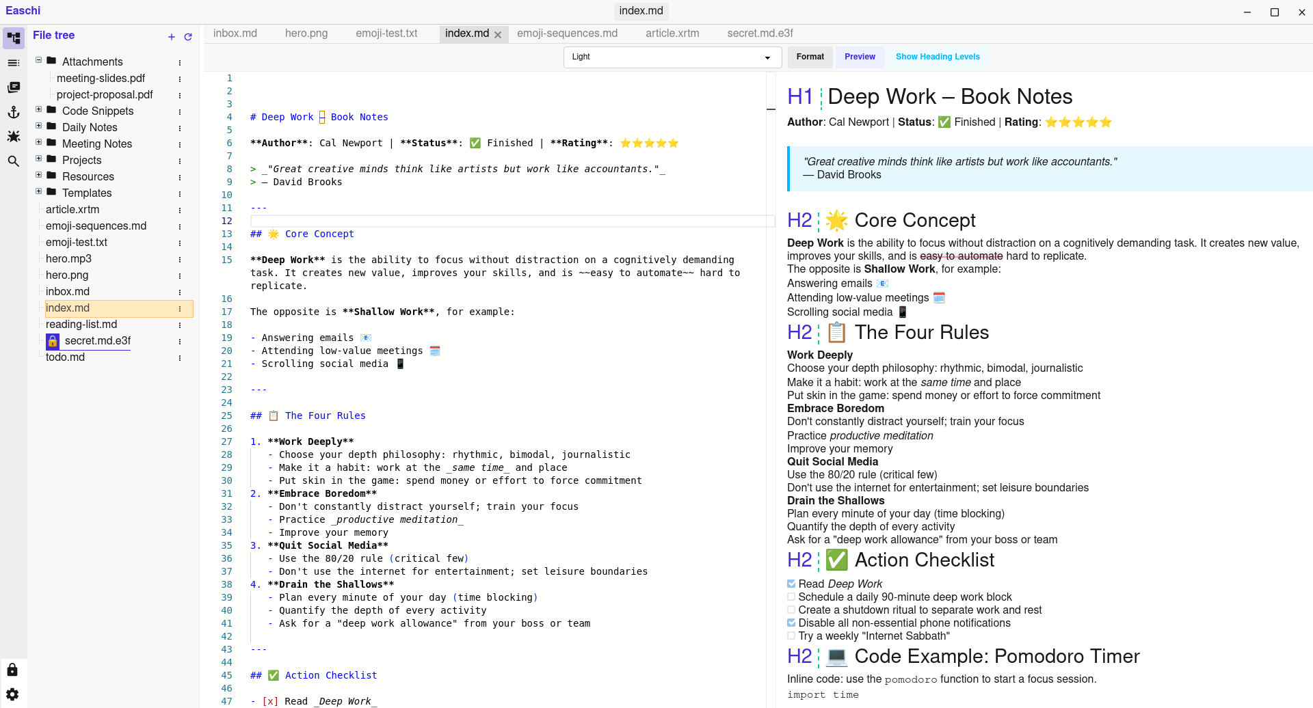
Task: Open options menu for secret.md.e3f
Action: point(180,341)
